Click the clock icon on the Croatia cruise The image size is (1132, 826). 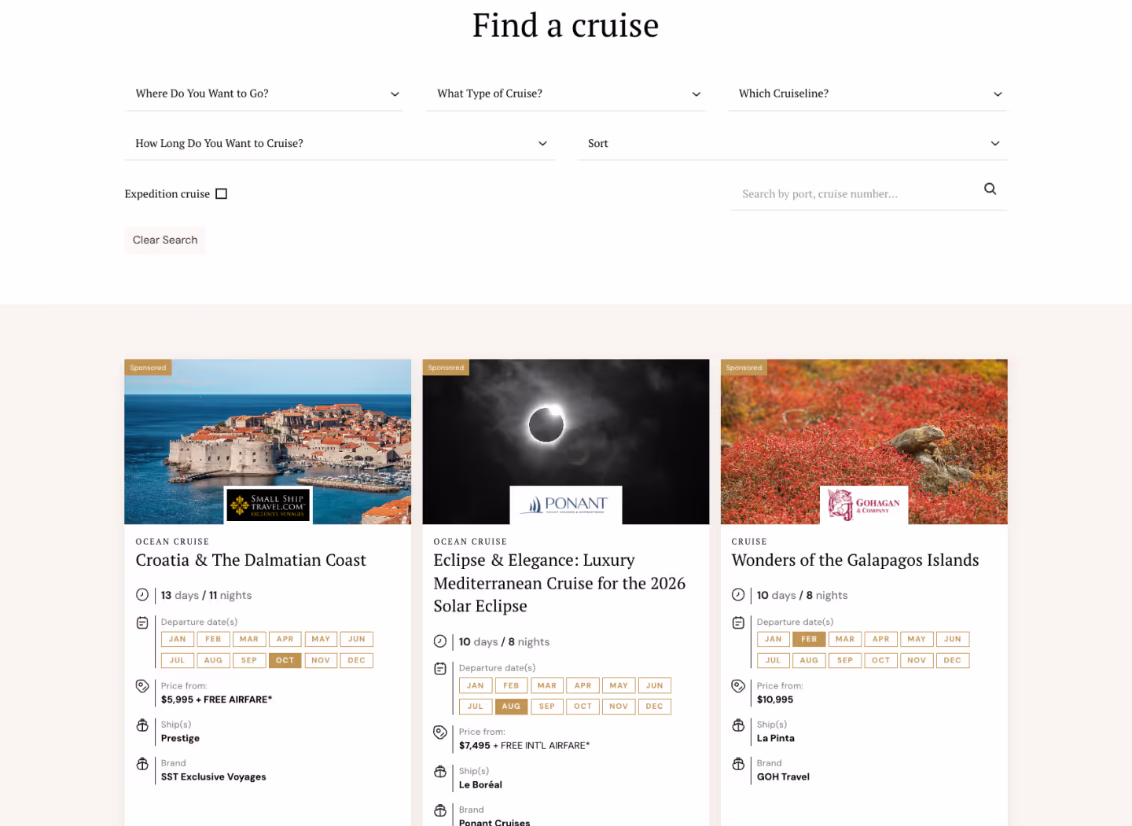(142, 595)
